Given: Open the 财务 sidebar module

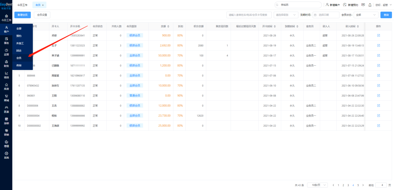Looking at the screenshot, I should (6, 64).
